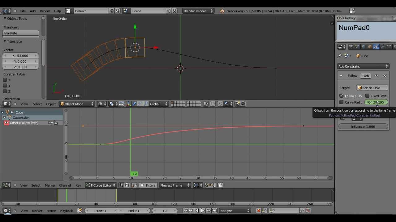Open the Add menu in info bar
The width and height of the screenshot is (396, 222).
[32, 11]
